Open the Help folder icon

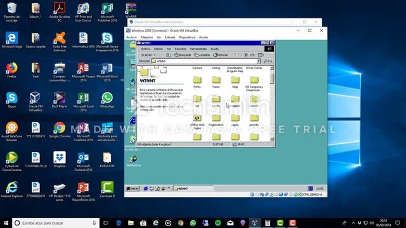click(235, 82)
